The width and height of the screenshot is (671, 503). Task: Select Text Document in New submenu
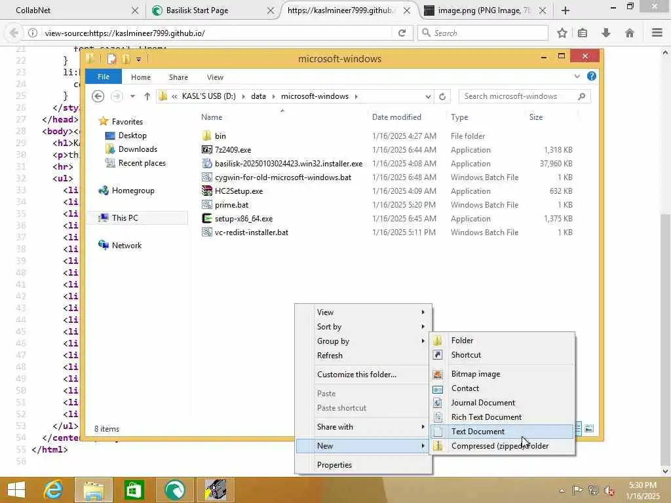(501, 431)
